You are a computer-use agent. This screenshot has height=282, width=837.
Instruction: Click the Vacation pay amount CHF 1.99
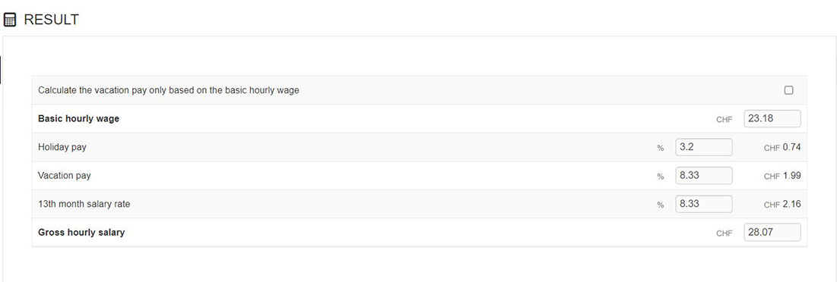[782, 176]
